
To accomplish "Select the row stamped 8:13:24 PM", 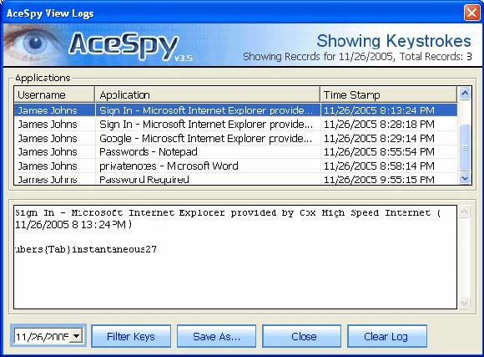I will pos(236,110).
